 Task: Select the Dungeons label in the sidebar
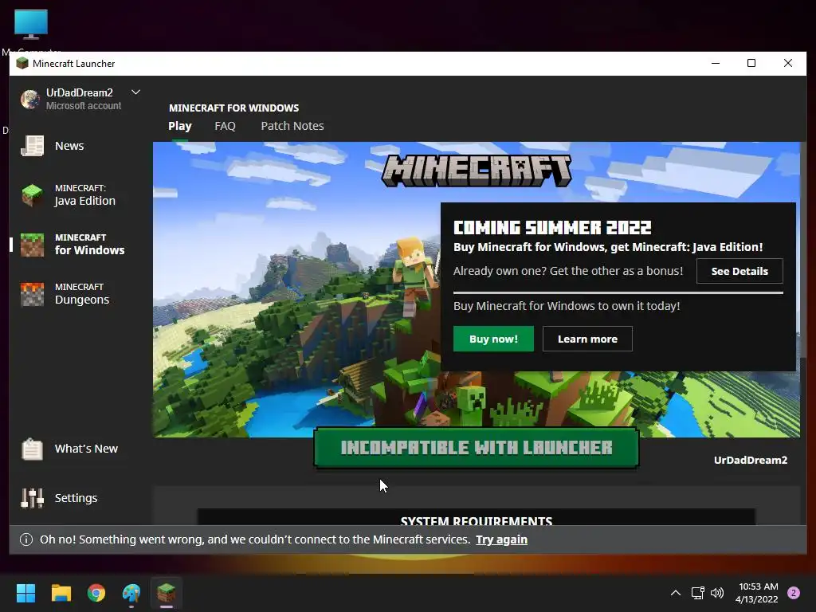[x=82, y=300]
